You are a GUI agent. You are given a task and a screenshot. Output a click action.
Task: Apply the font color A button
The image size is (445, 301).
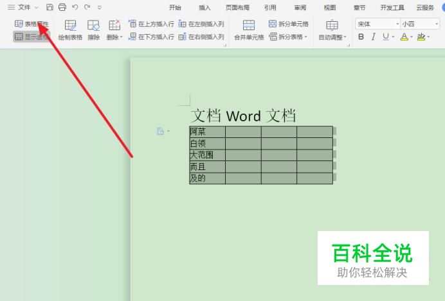(404, 37)
